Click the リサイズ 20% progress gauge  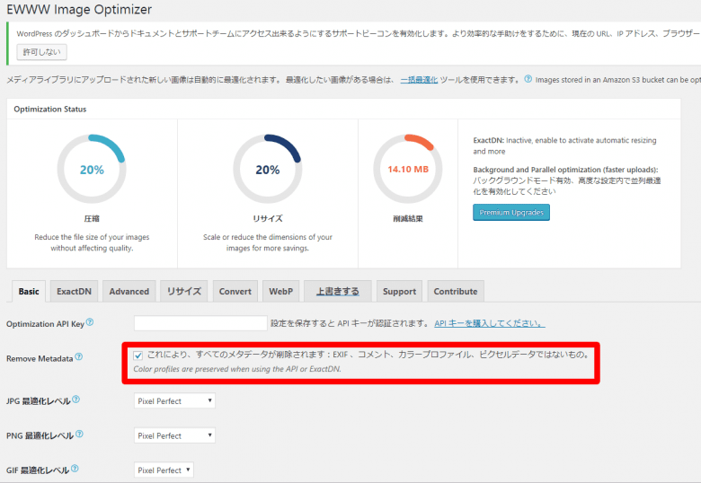coord(267,169)
